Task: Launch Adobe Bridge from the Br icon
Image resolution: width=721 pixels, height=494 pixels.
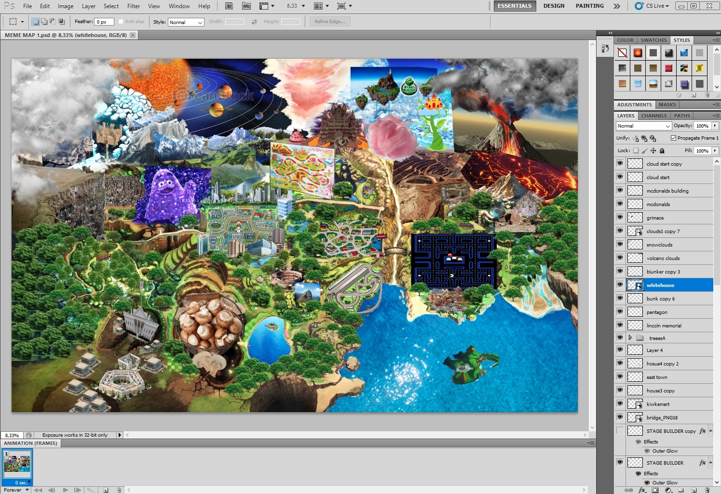Action: click(x=229, y=6)
